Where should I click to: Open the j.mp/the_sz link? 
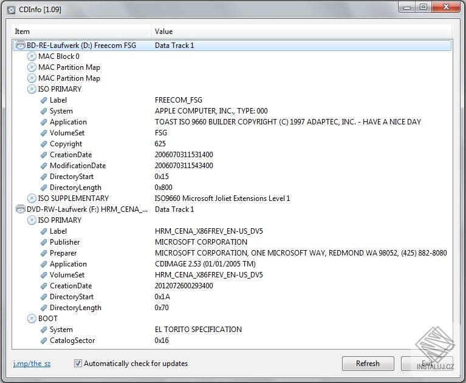coord(32,364)
